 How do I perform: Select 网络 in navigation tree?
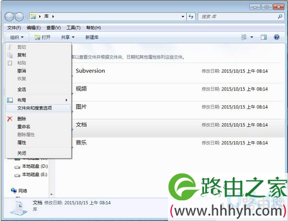tap(23, 191)
